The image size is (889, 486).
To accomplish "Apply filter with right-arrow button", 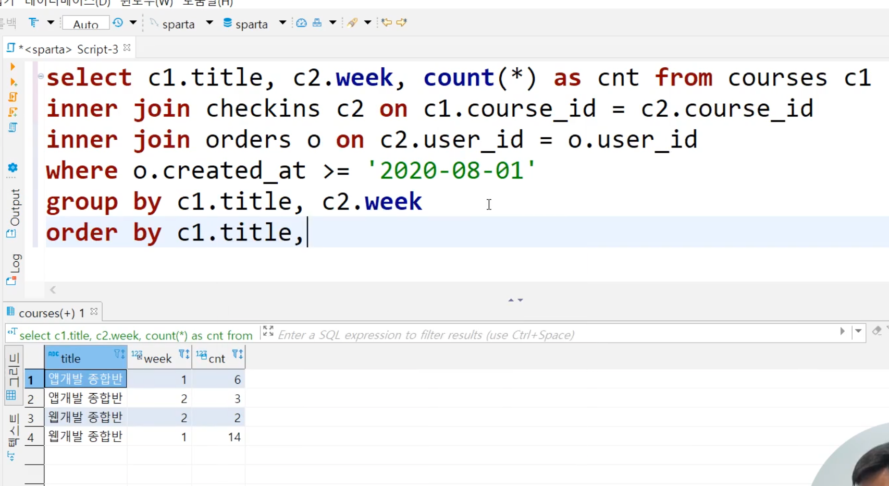I will (842, 331).
